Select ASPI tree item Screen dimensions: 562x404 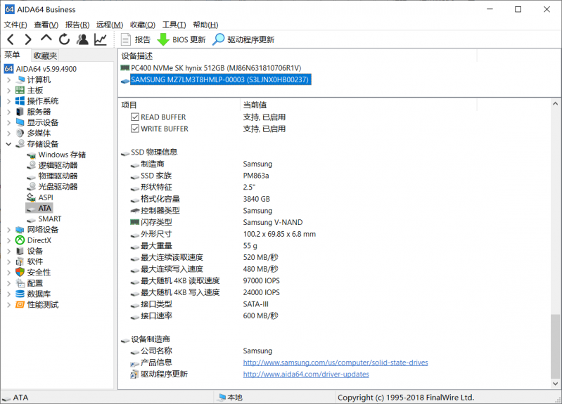click(x=46, y=197)
